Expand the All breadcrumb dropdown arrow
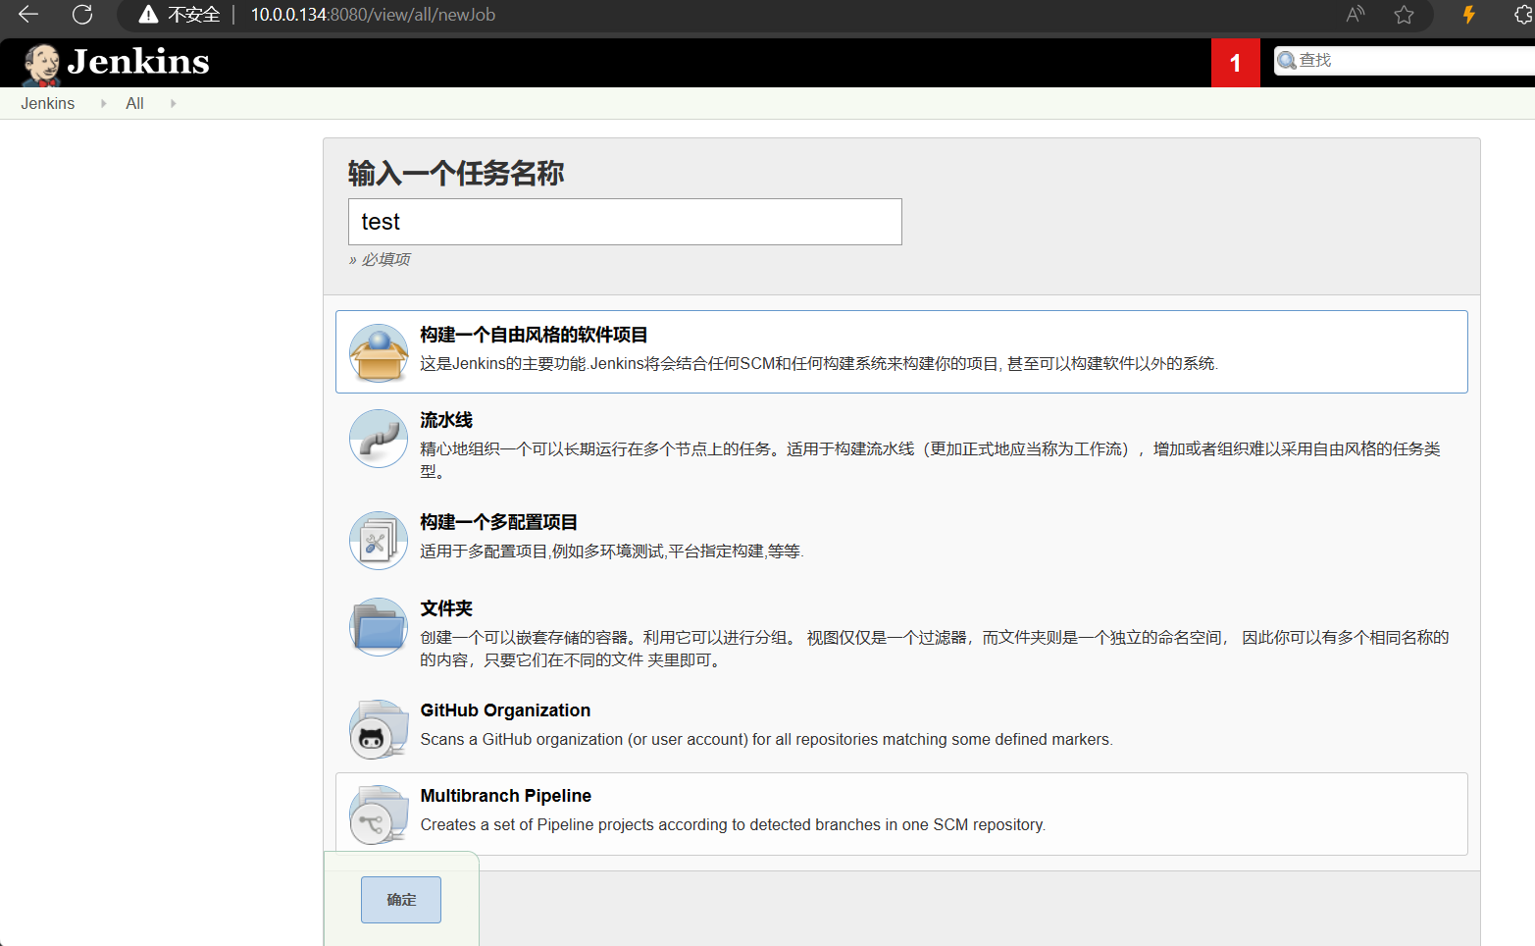The width and height of the screenshot is (1535, 946). pos(174,103)
